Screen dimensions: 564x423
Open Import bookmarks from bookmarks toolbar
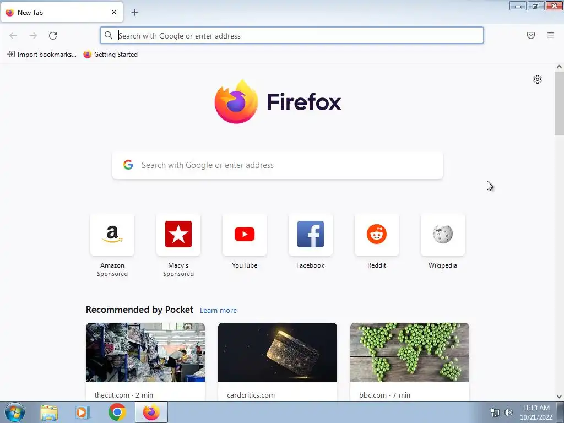tap(42, 55)
